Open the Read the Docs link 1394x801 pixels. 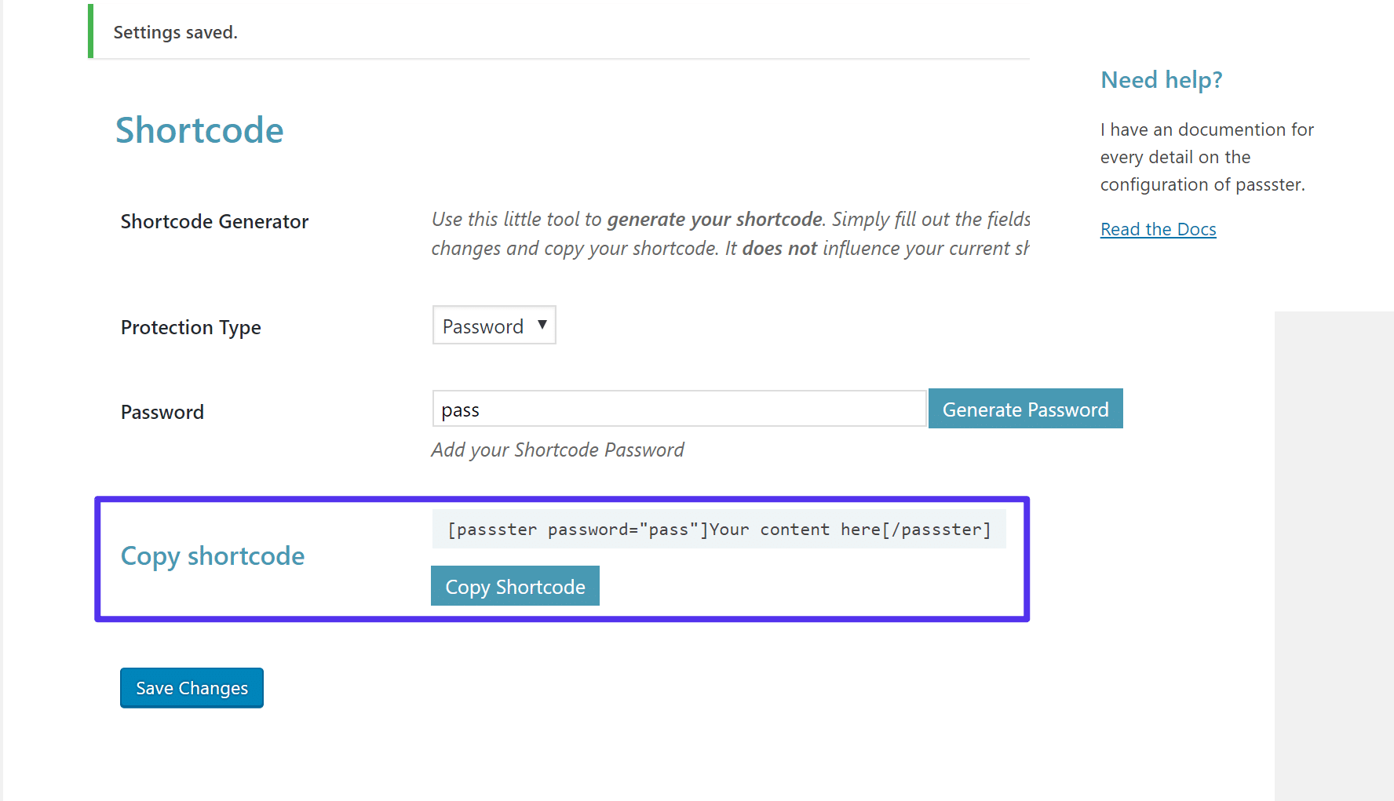(x=1158, y=228)
